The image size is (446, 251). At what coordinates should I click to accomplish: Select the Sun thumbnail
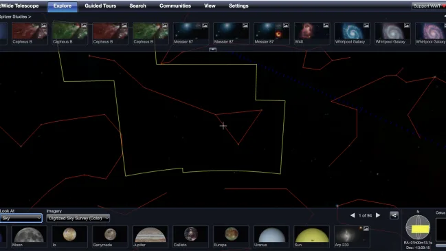312,236
